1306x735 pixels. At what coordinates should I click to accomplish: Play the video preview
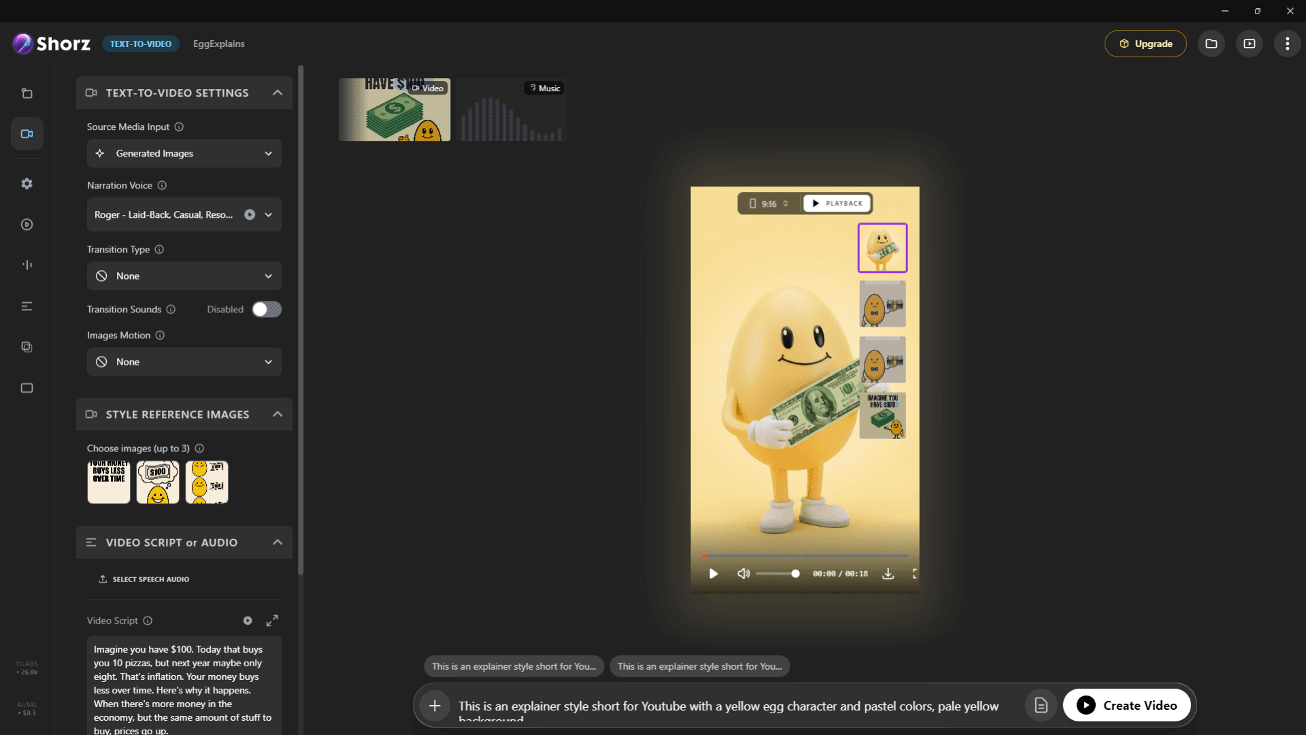tap(714, 574)
